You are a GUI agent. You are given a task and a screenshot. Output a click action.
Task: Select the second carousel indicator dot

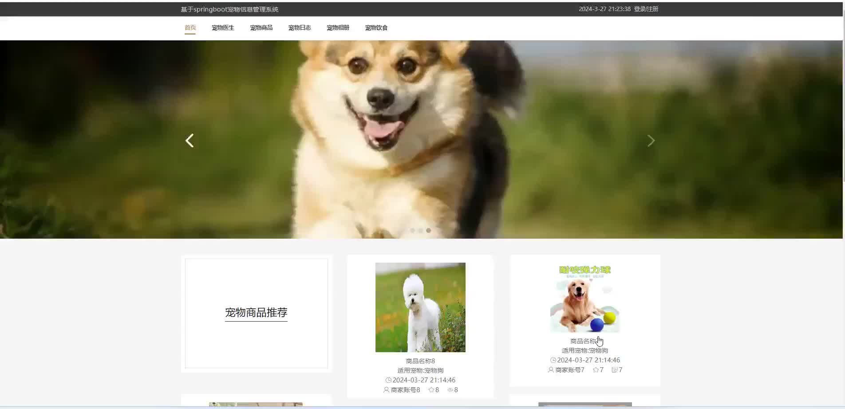420,230
